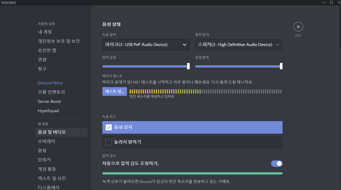Viewport: 341px width, 190px height.
Task: Click the 앱 설정 section header
Action: 43,124
